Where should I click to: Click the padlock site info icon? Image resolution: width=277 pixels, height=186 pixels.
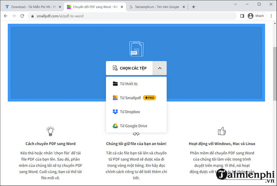(32, 16)
